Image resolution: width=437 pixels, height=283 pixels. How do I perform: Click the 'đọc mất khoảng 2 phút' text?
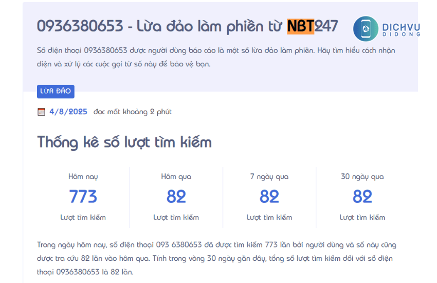pyautogui.click(x=133, y=112)
